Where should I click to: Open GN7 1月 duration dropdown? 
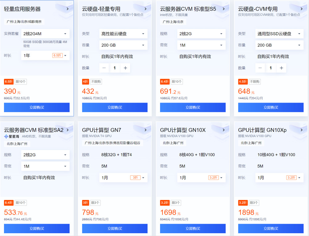(123, 178)
